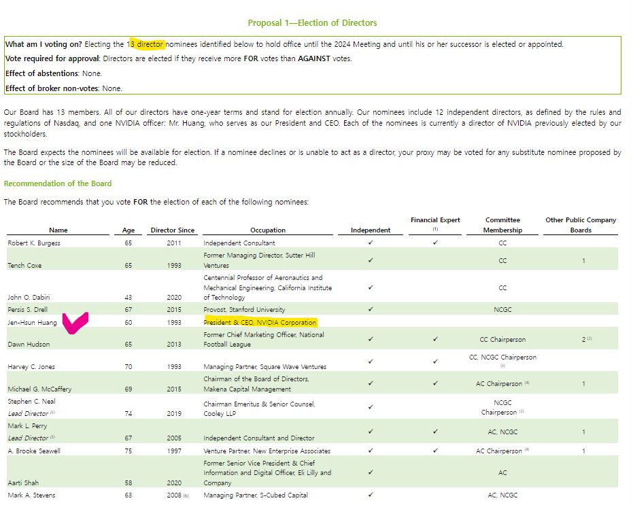
Task: Click age '74' in Neal row
Action: click(x=129, y=414)
